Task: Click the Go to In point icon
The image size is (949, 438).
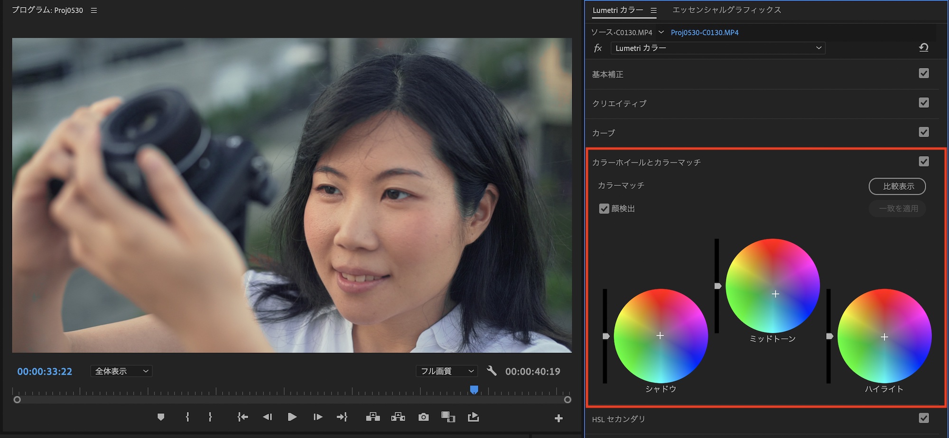Action: coord(242,417)
